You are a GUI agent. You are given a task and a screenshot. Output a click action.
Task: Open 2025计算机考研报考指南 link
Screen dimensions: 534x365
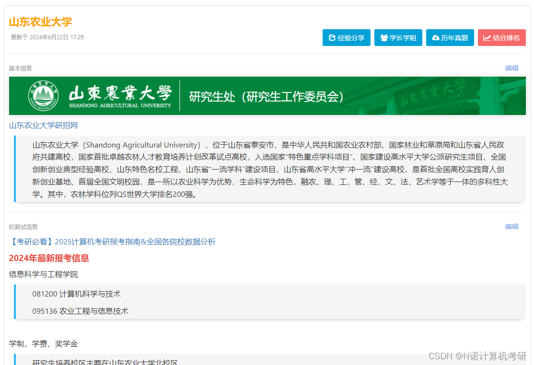[112, 242]
